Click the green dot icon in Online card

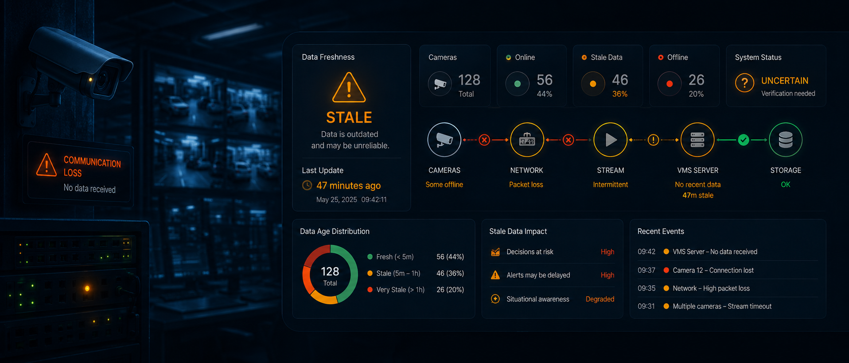517,84
